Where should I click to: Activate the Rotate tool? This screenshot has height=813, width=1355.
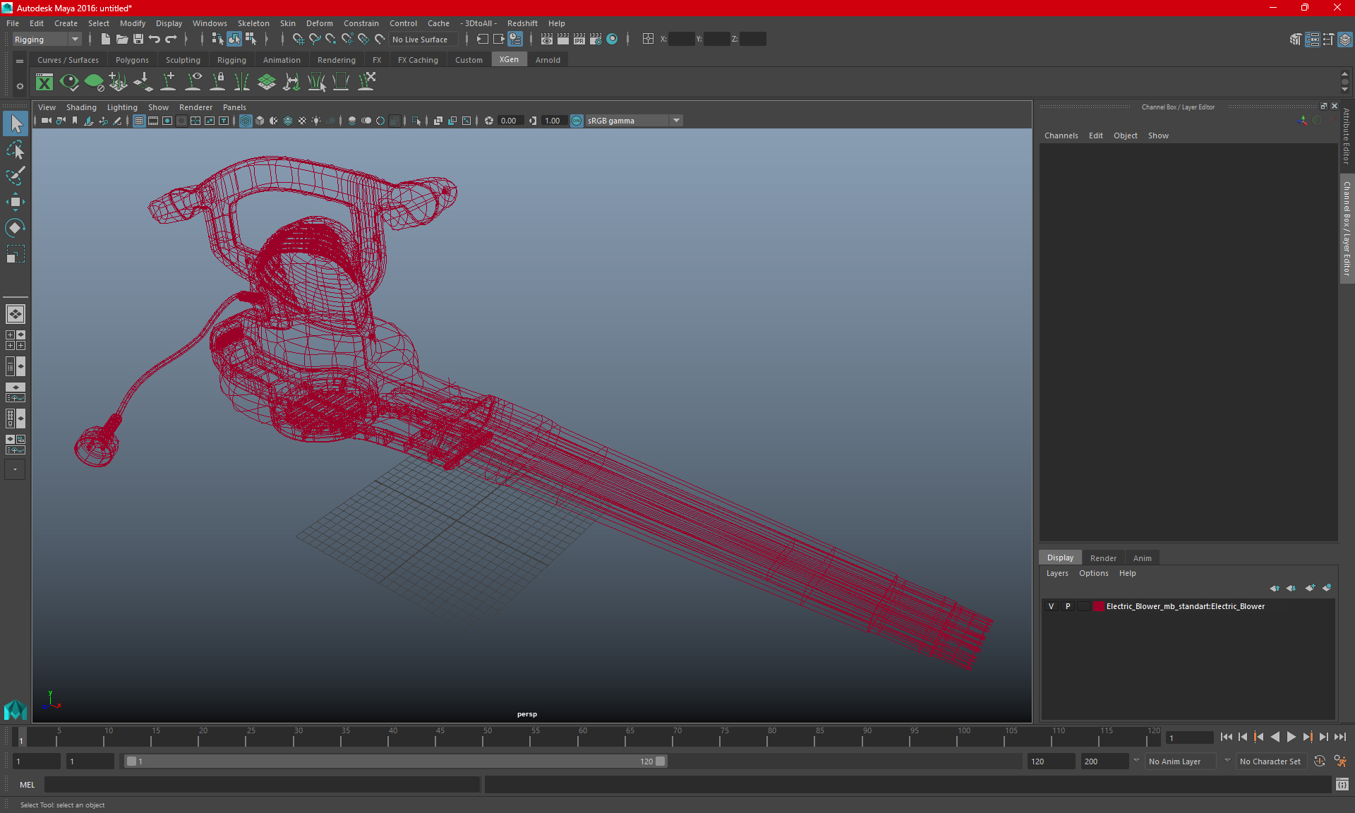click(x=16, y=227)
